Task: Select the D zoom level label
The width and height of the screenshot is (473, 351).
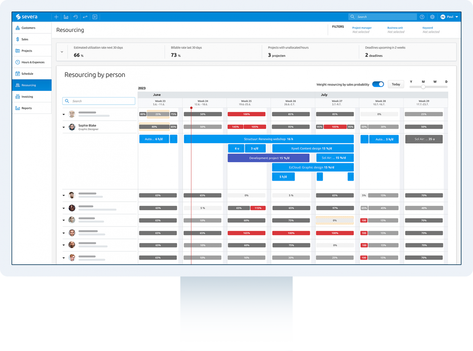Action: click(x=446, y=82)
